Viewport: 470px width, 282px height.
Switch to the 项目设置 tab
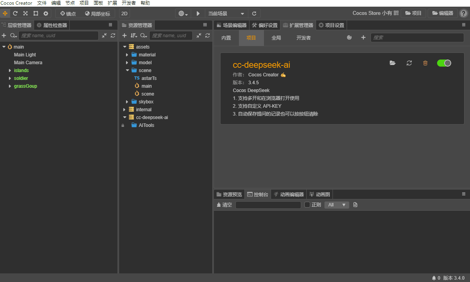coord(331,25)
